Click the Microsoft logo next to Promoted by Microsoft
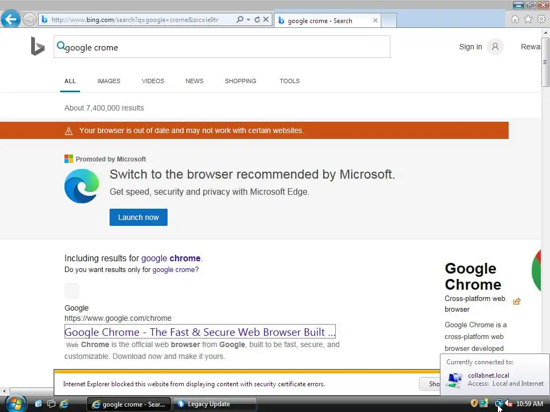The height and width of the screenshot is (412, 550). pos(69,159)
